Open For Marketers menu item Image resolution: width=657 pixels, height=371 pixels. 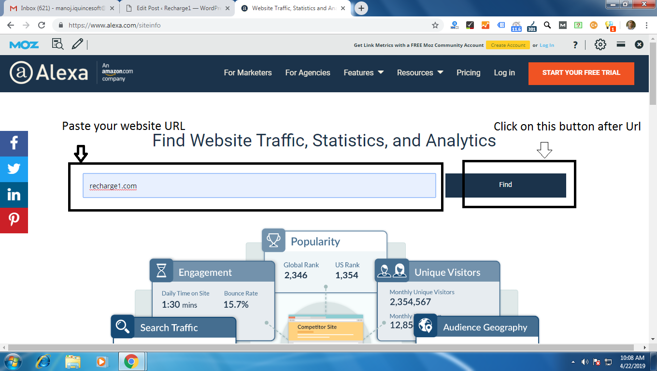248,72
